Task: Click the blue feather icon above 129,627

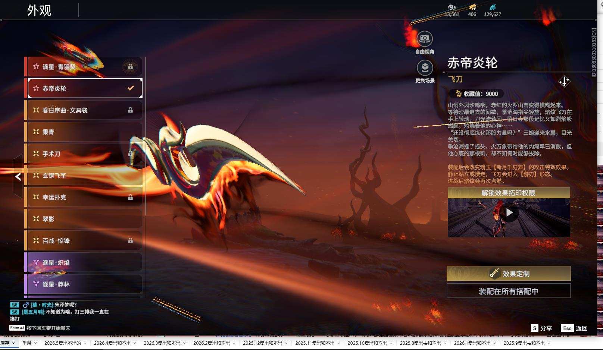Action: point(493,7)
